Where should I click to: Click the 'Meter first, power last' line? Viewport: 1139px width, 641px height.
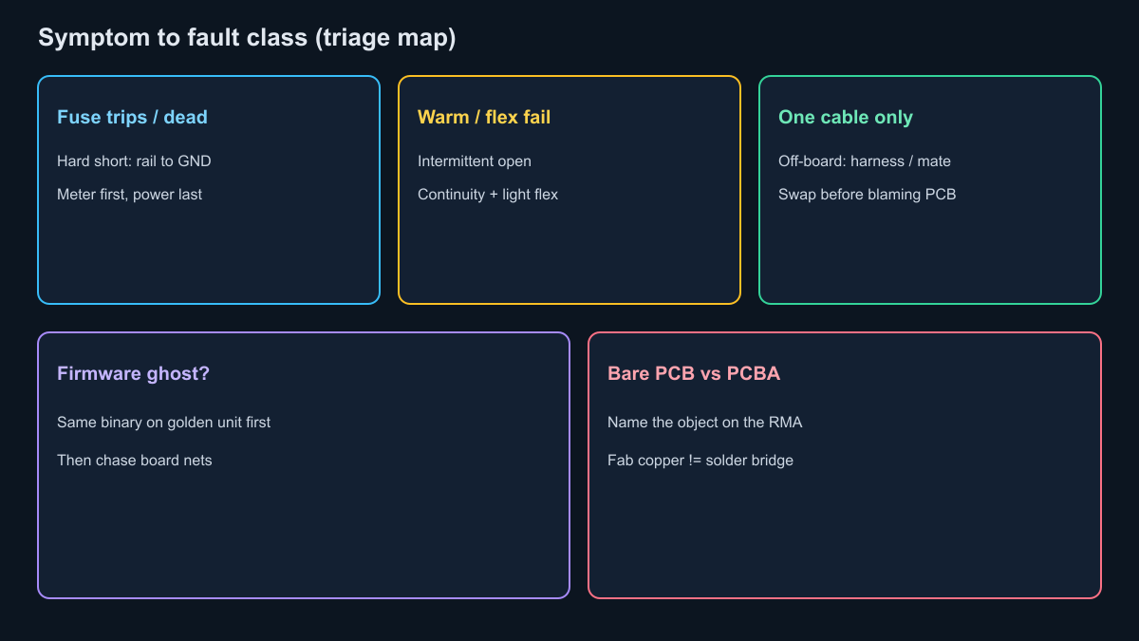coord(129,195)
